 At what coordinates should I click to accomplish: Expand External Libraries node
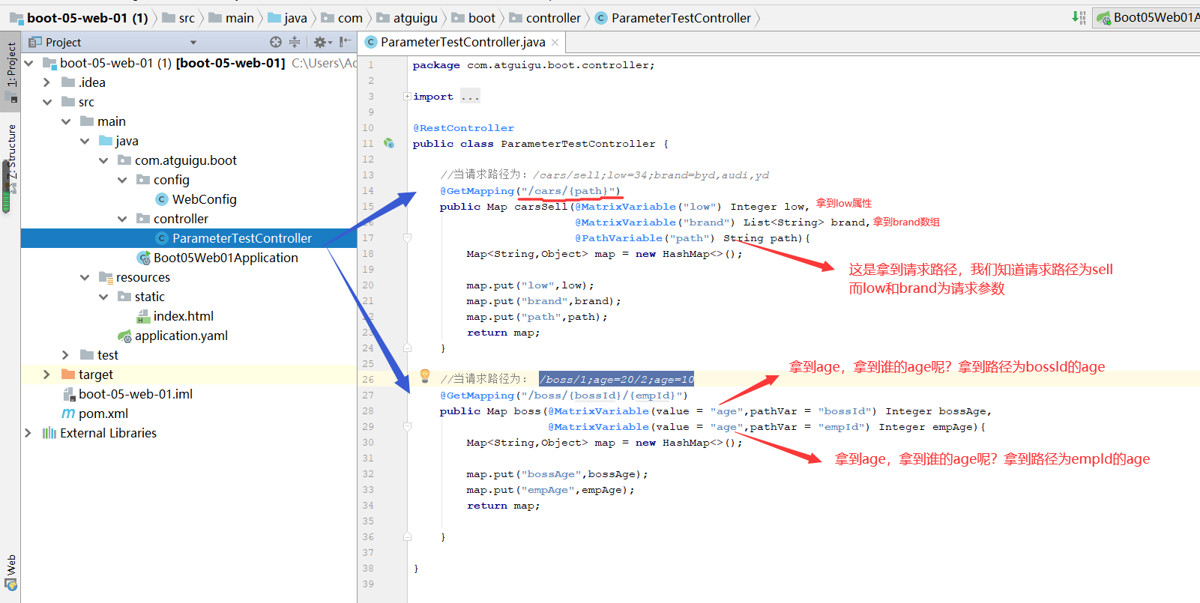click(x=28, y=433)
